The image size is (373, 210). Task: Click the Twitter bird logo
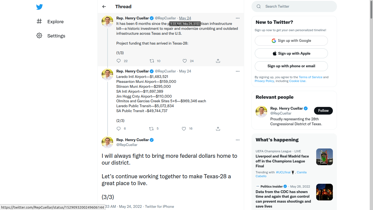40,7
